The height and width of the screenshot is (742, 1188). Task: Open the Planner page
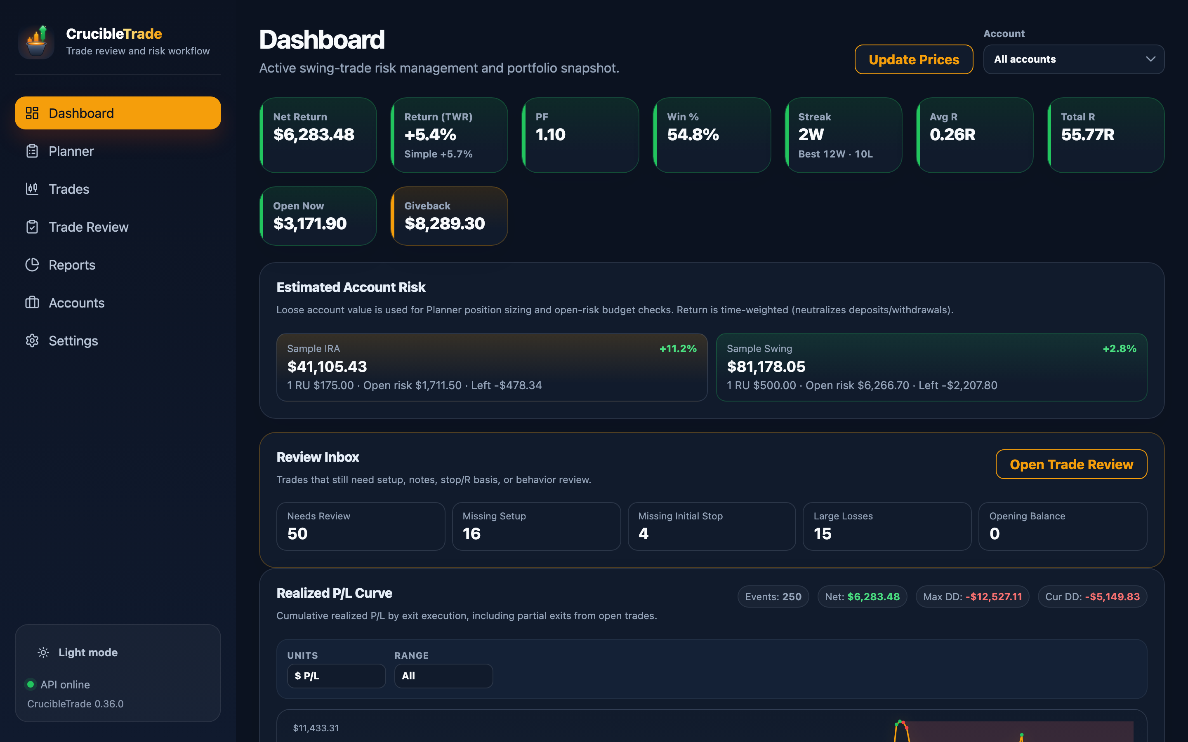[118, 151]
